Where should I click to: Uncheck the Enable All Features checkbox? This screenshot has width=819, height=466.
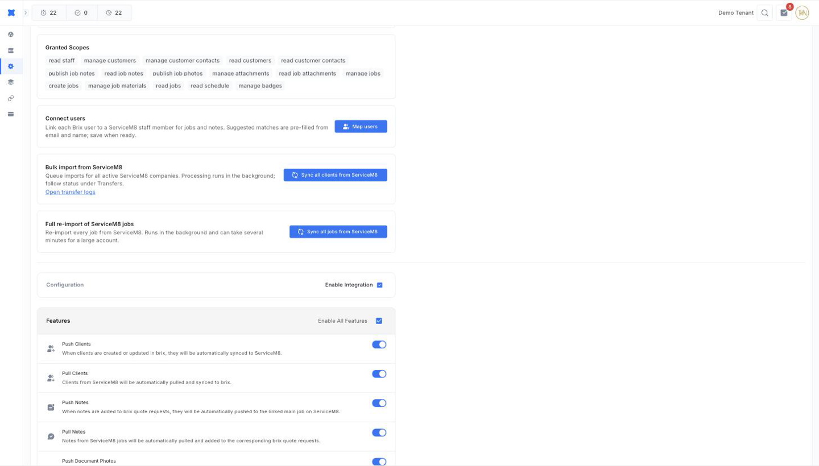379,321
